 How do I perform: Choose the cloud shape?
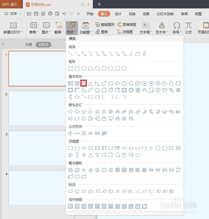77,97
